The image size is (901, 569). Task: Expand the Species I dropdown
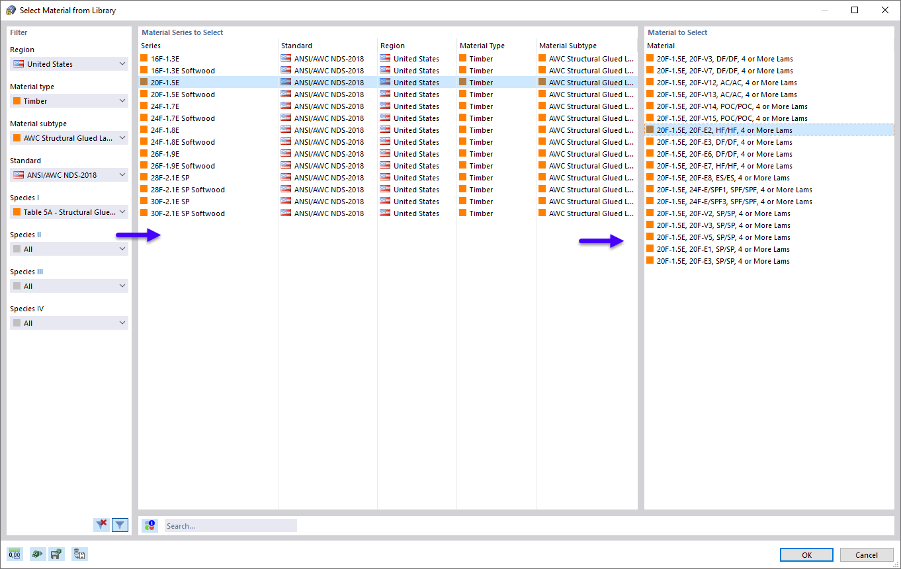point(69,212)
